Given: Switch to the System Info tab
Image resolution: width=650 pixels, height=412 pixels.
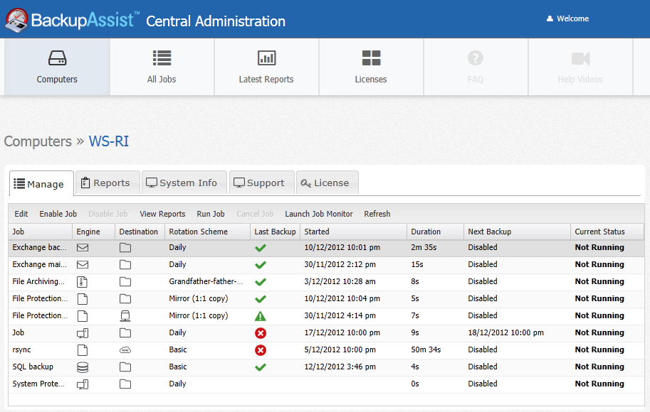Looking at the screenshot, I should point(182,183).
